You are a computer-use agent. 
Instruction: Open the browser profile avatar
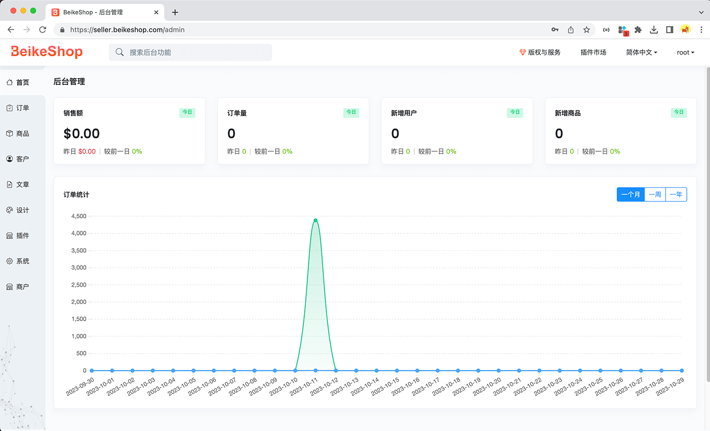685,30
